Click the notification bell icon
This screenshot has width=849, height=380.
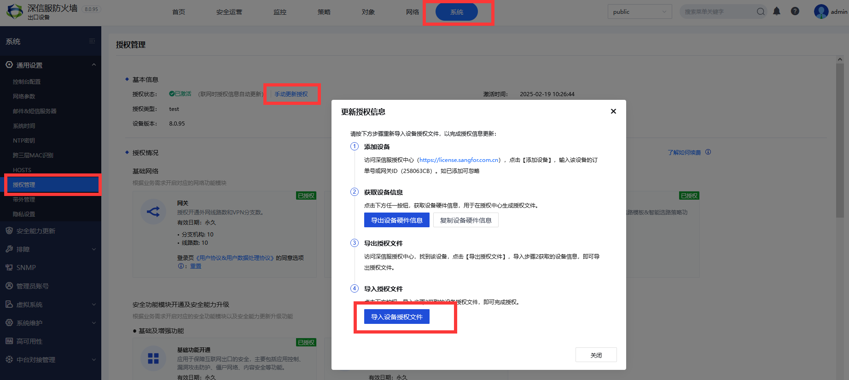pyautogui.click(x=777, y=12)
